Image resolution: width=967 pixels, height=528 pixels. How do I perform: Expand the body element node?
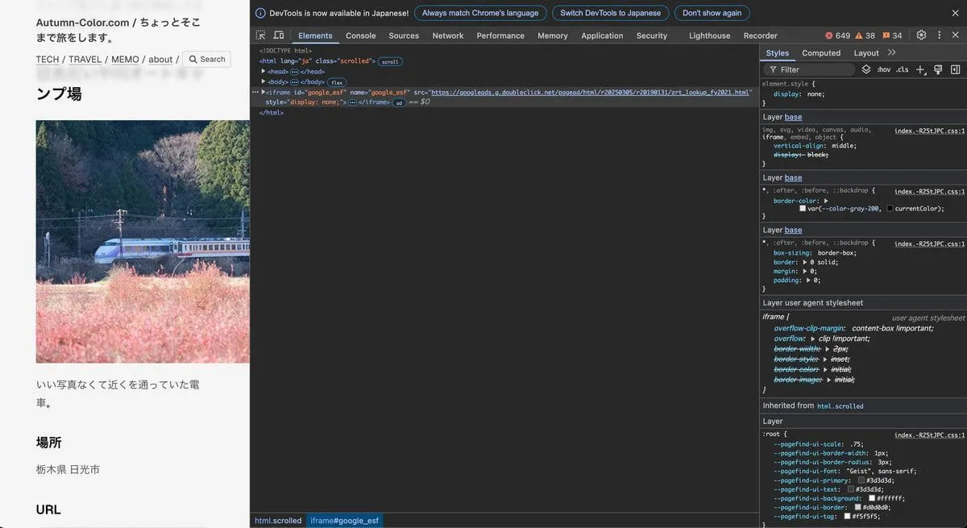point(263,82)
